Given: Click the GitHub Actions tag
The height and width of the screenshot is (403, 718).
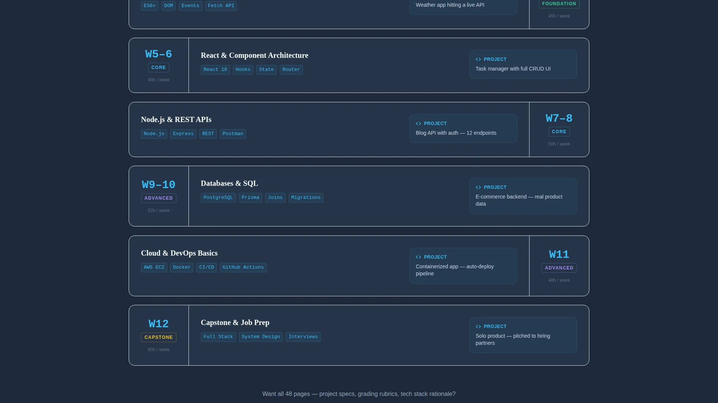Looking at the screenshot, I should [x=243, y=268].
